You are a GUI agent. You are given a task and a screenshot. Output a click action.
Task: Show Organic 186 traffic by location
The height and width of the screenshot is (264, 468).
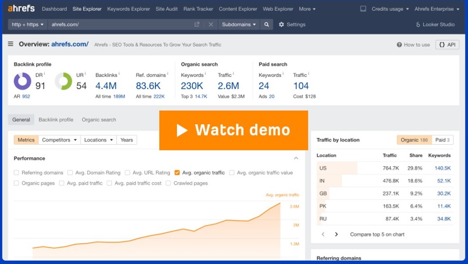[414, 140]
